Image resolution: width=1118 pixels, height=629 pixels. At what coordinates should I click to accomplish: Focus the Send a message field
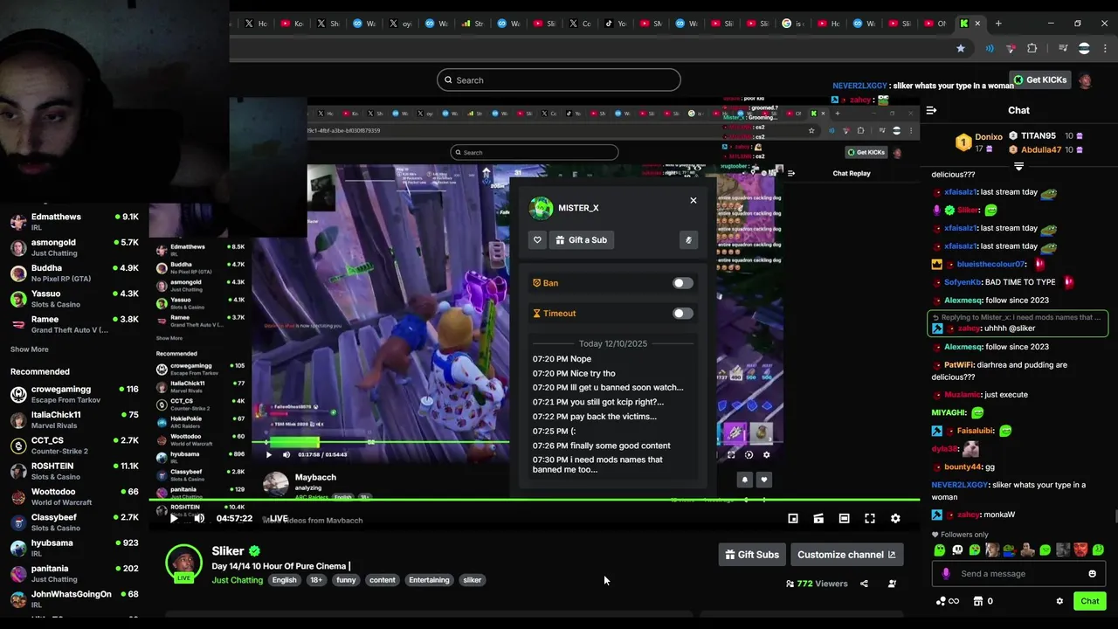(1018, 574)
